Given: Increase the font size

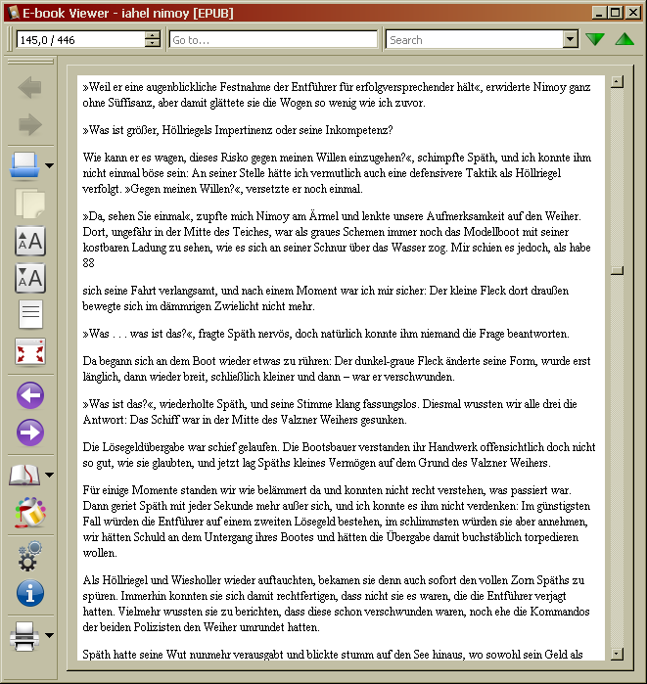Looking at the screenshot, I should click(x=30, y=241).
